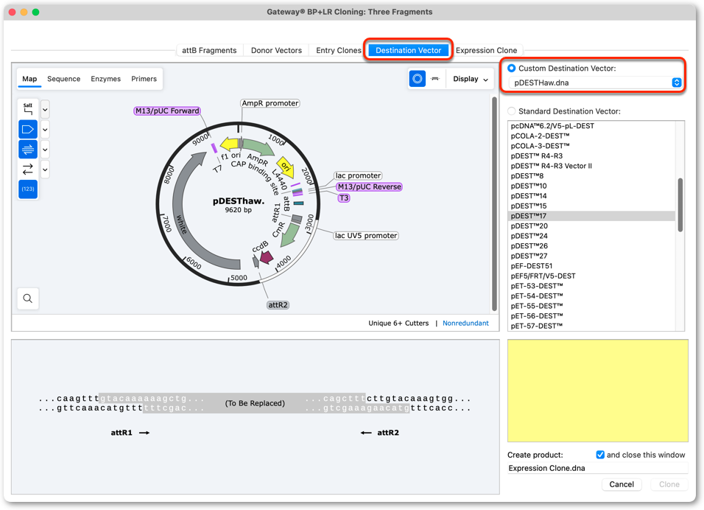This screenshot has width=704, height=510.
Task: Click the lac UV5 promoter label
Action: coord(366,235)
